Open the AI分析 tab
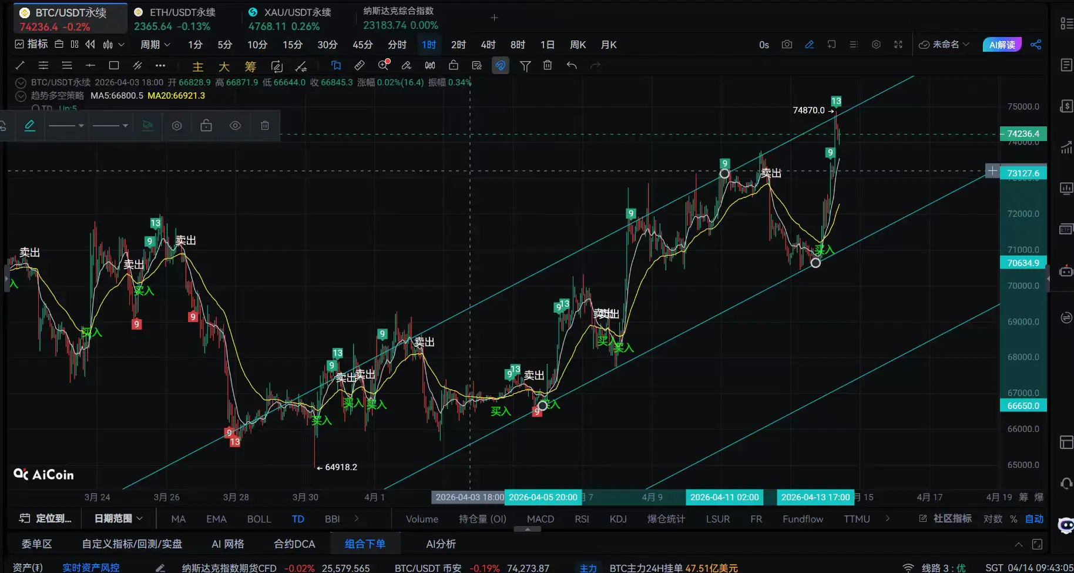The width and height of the screenshot is (1074, 573). [x=441, y=544]
